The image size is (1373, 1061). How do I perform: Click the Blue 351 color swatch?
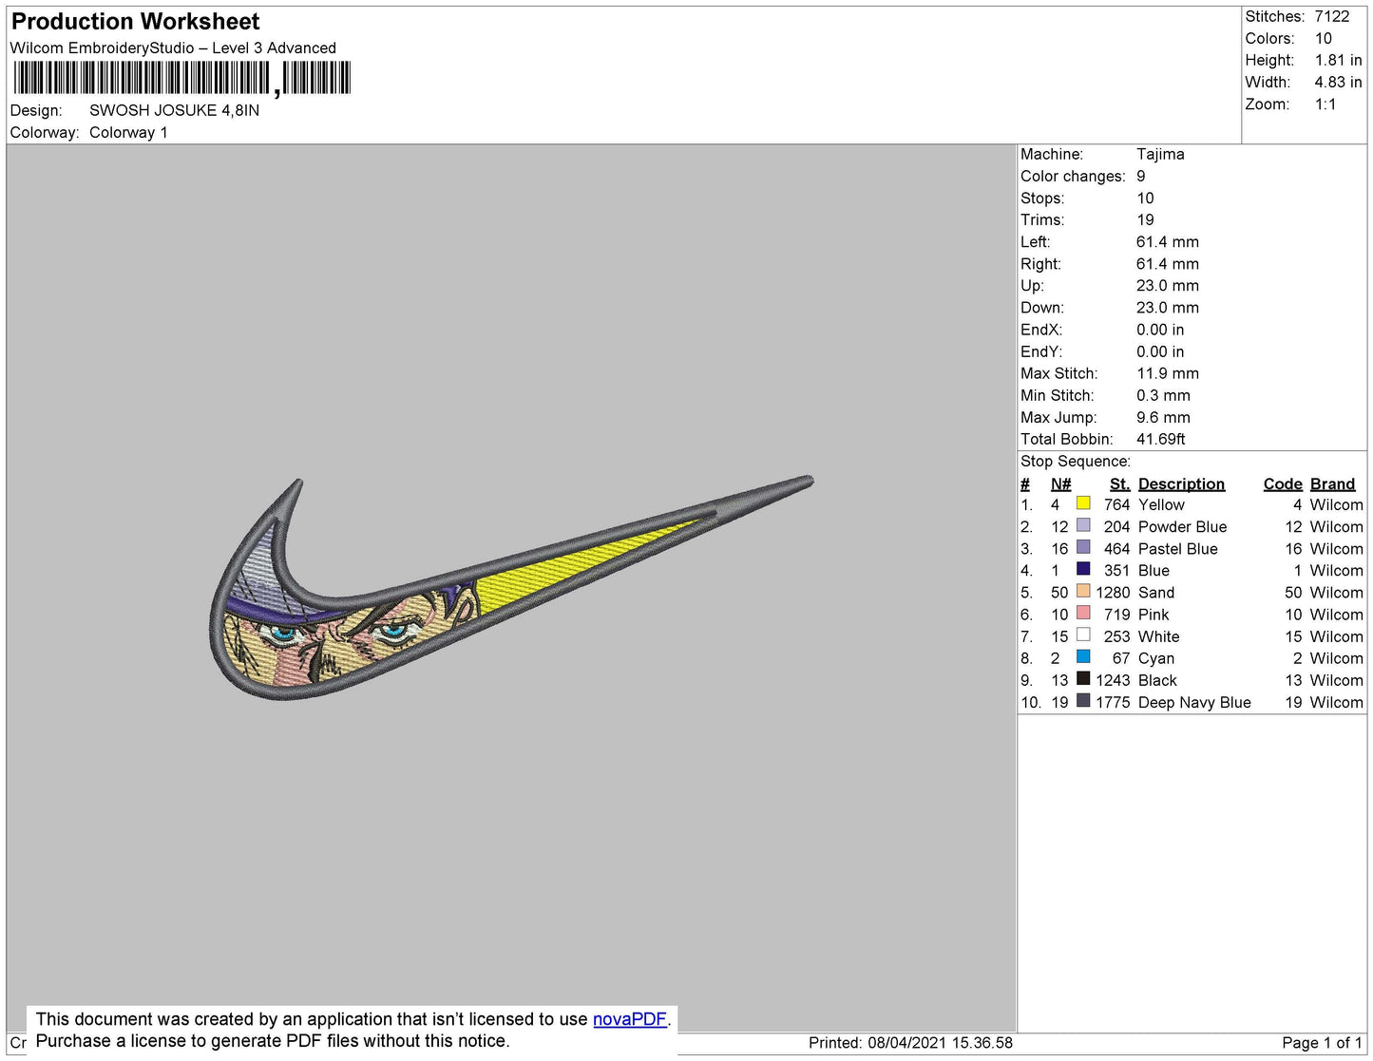pos(1083,569)
